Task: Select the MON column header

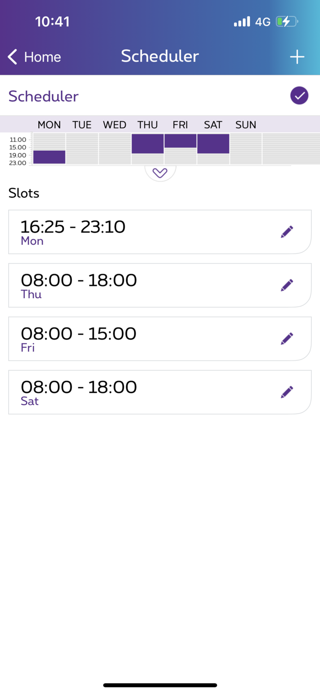Action: [x=49, y=125]
